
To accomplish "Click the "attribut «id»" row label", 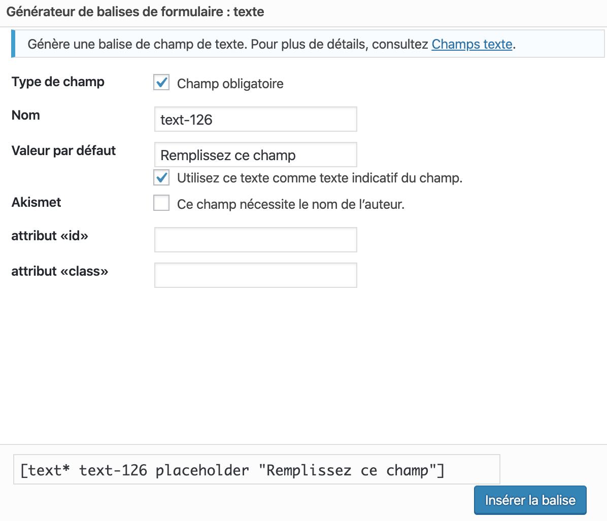I will [x=50, y=236].
